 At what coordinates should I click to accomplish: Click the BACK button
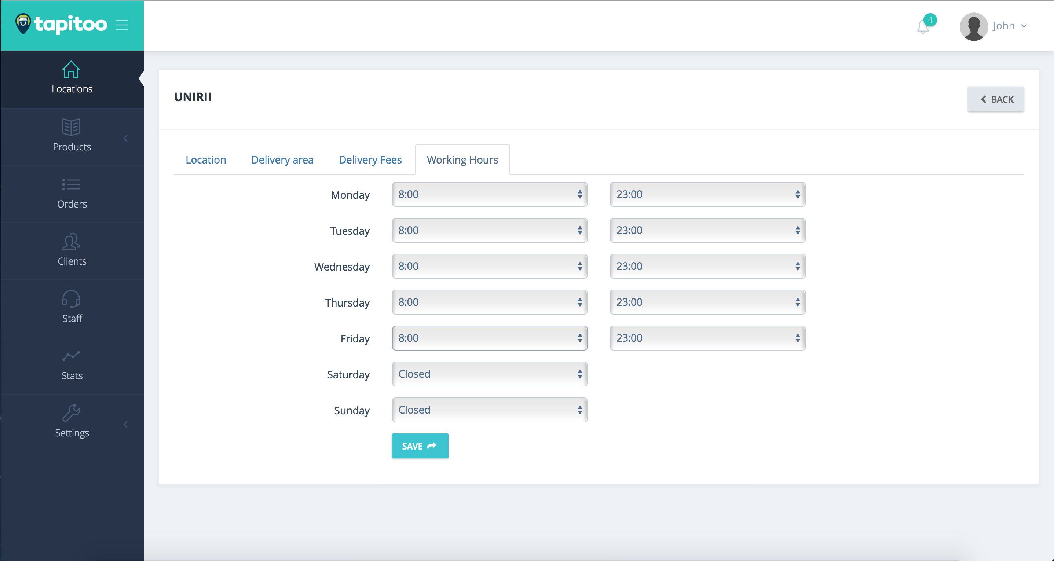[x=995, y=99]
